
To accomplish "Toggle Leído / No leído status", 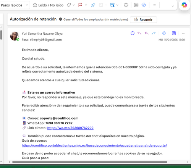I will pyautogui.click(x=48, y=5).
